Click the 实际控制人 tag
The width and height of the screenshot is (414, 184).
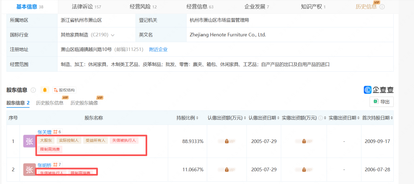pyautogui.click(x=69, y=140)
